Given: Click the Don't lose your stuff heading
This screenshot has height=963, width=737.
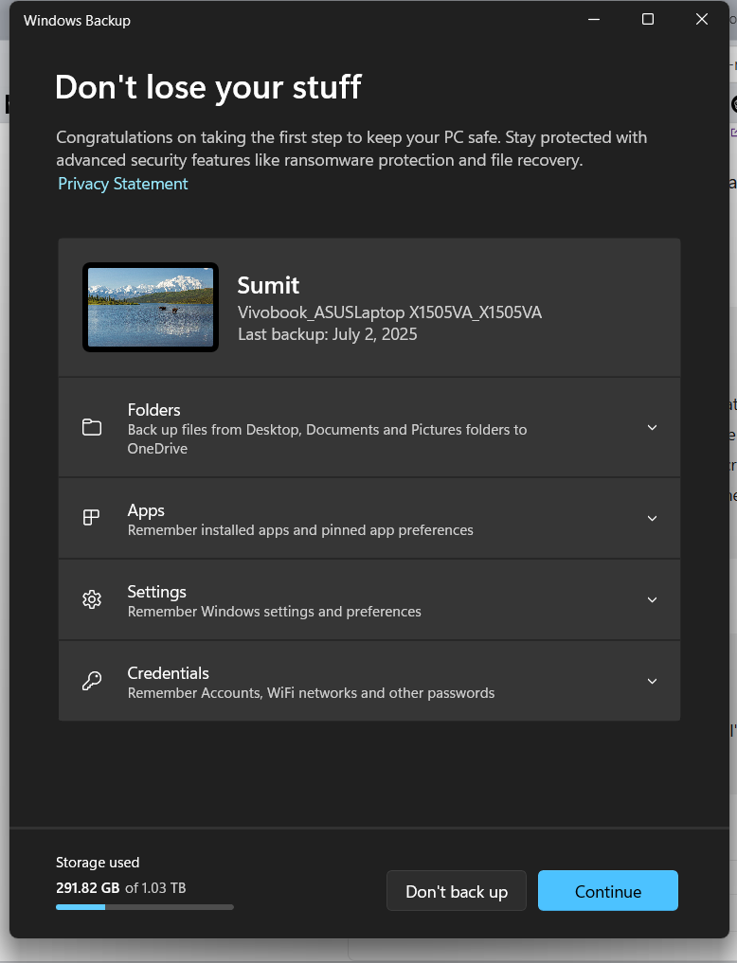Looking at the screenshot, I should (208, 87).
